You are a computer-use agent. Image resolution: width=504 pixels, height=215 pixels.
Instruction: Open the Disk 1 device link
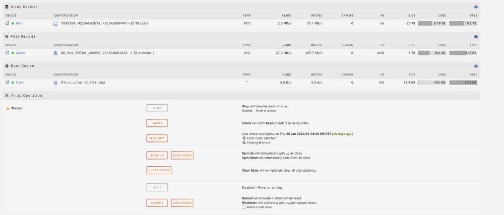click(20, 24)
